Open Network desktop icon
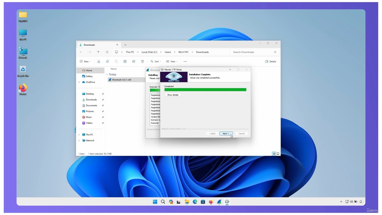This screenshot has width=382, height=215. click(x=23, y=53)
